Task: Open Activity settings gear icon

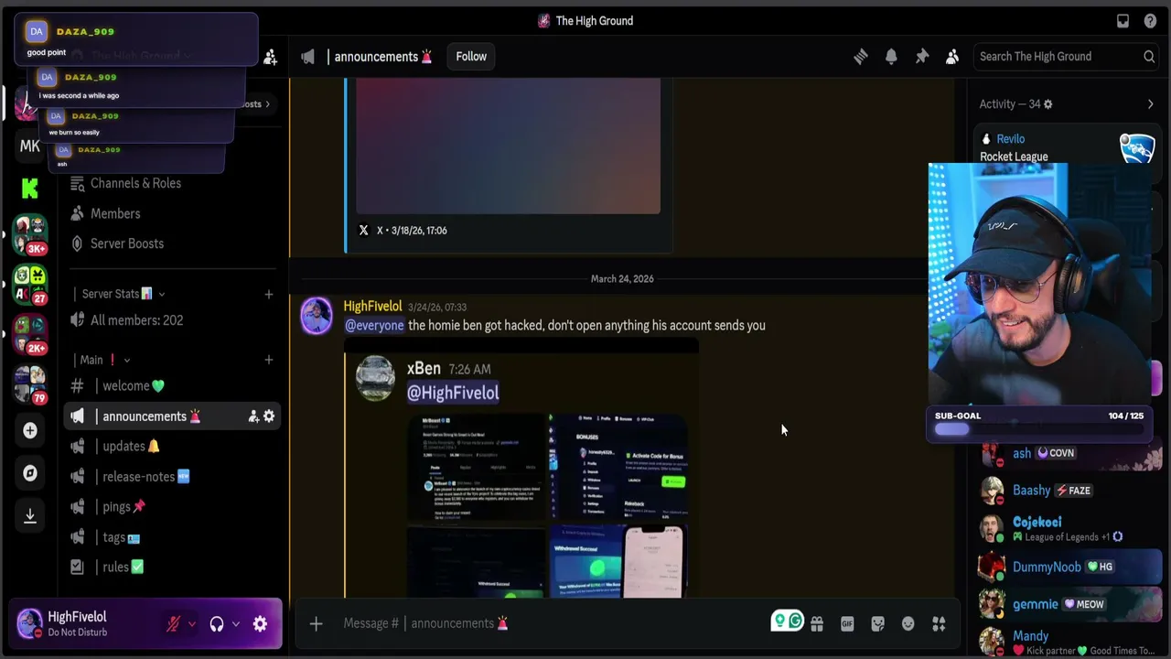Action: pyautogui.click(x=1047, y=104)
